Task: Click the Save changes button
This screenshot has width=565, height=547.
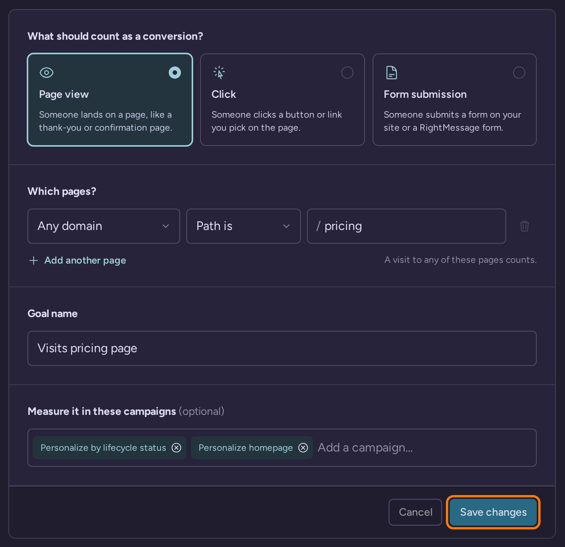Action: click(x=493, y=512)
